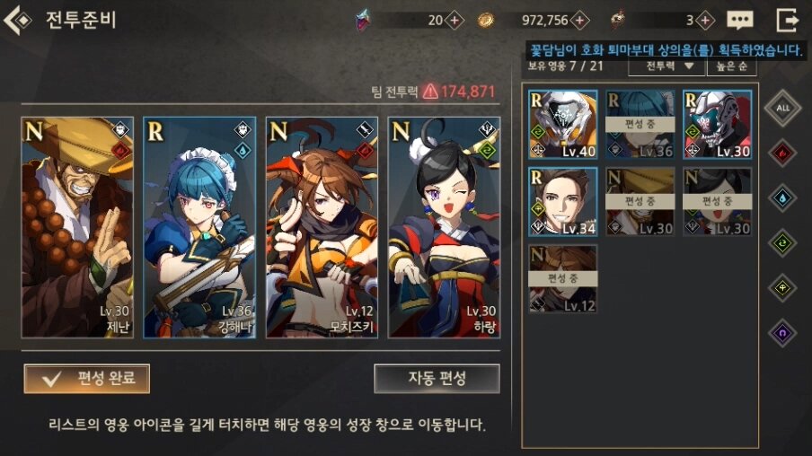Add tickets with the plus beside 3
This screenshot has width=812, height=456.
pos(705,21)
